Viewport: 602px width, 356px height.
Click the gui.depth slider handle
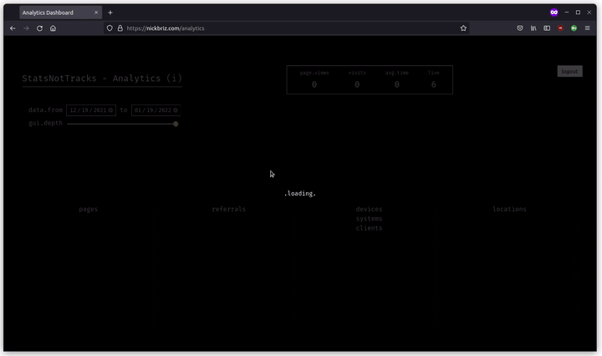pos(176,124)
